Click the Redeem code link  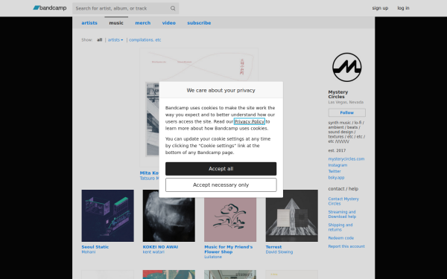click(340, 238)
